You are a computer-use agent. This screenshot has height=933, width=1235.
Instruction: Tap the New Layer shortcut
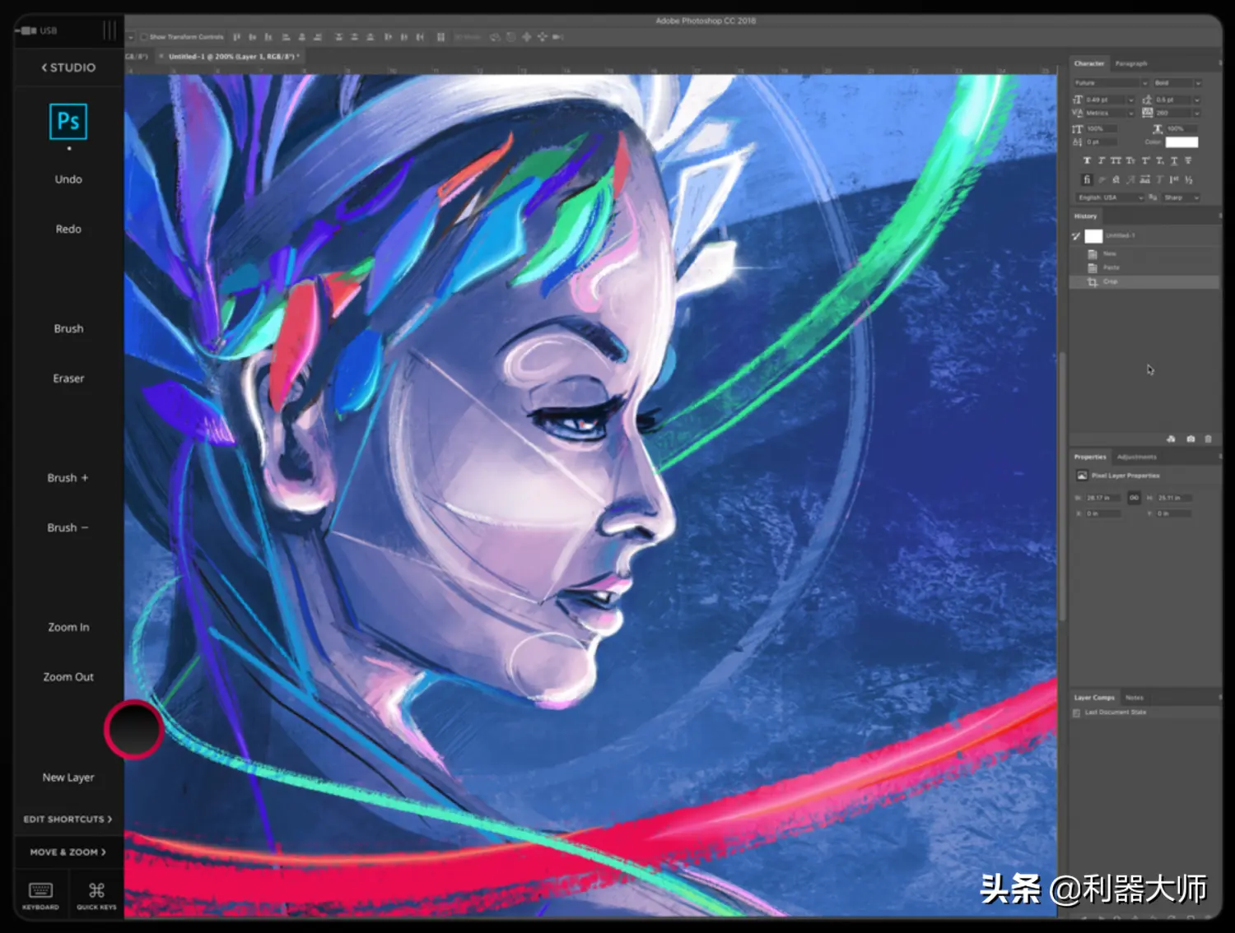coord(68,777)
